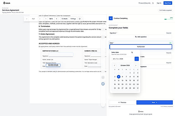Click the Previous button
The height and width of the screenshot is (116, 175).
coord(122,102)
